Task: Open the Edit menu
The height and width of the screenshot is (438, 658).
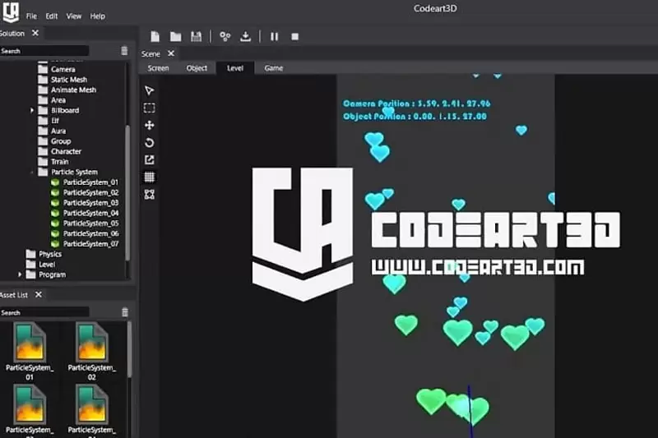Action: pyautogui.click(x=52, y=16)
